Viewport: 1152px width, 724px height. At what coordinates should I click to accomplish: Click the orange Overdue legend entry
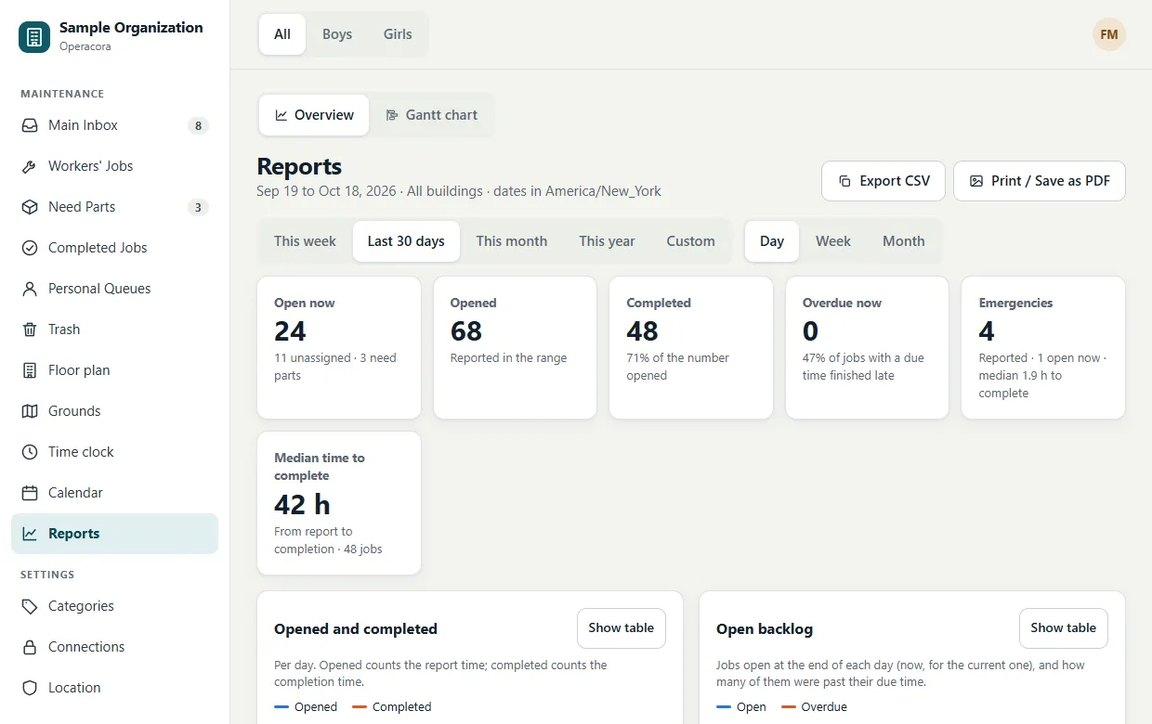pos(815,707)
